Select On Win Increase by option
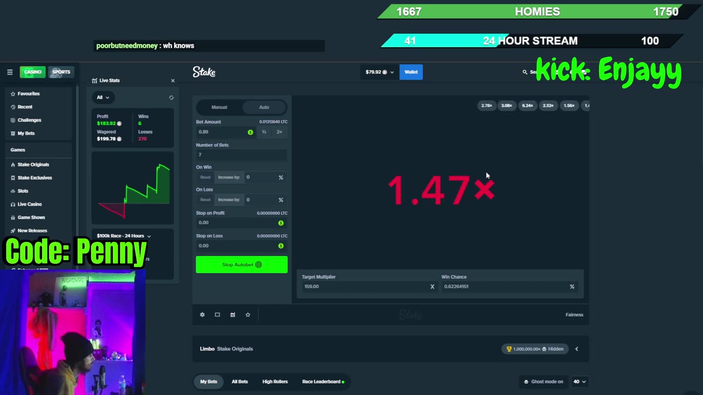The image size is (703, 395). pyautogui.click(x=229, y=177)
